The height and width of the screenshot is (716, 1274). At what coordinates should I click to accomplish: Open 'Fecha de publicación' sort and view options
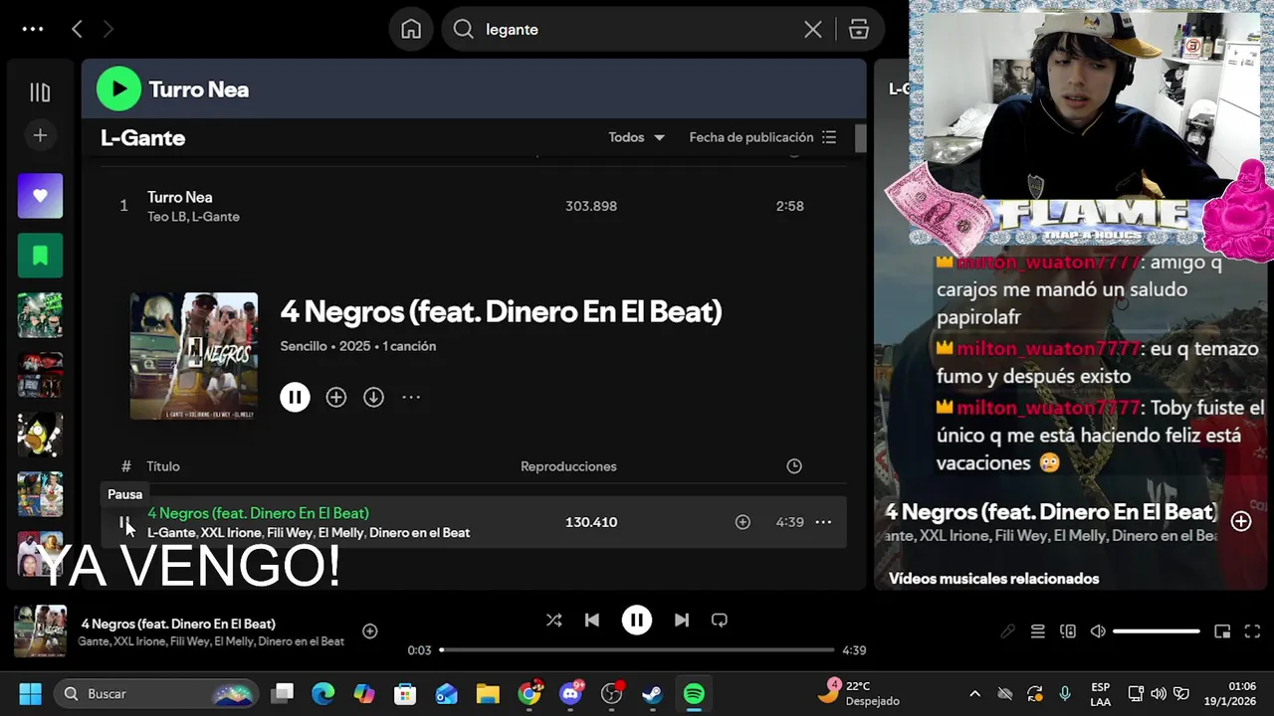[x=762, y=137]
